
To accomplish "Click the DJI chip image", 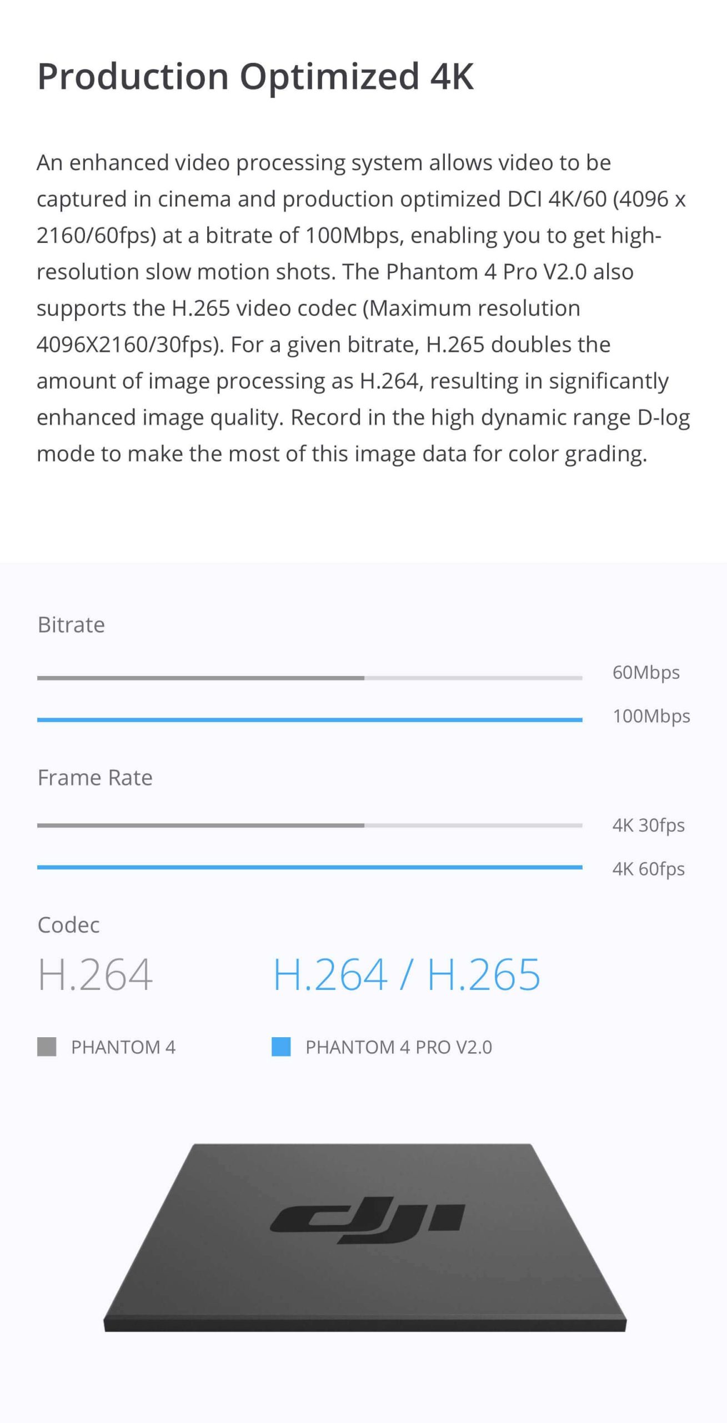I will point(365,1237).
